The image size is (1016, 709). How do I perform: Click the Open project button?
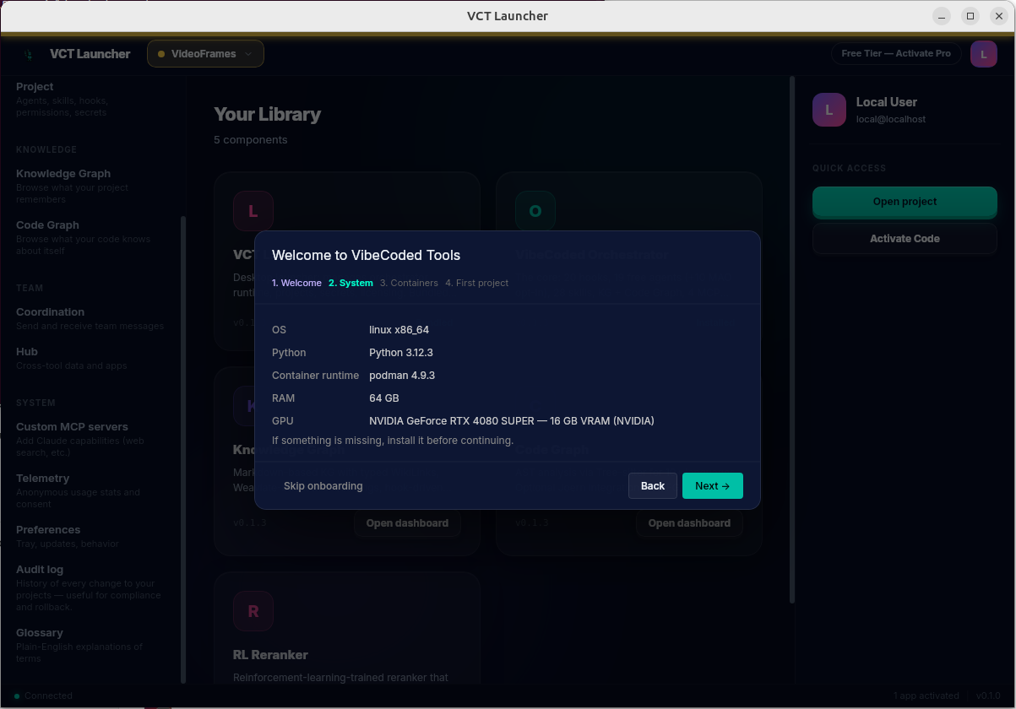[x=905, y=202]
